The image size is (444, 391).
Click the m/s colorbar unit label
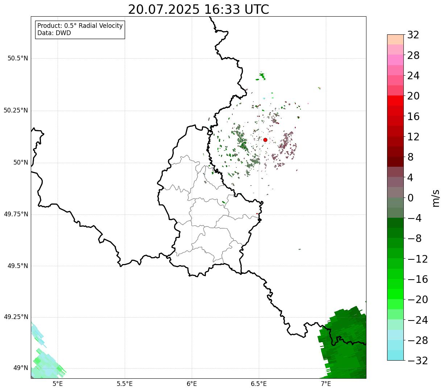(x=436, y=197)
